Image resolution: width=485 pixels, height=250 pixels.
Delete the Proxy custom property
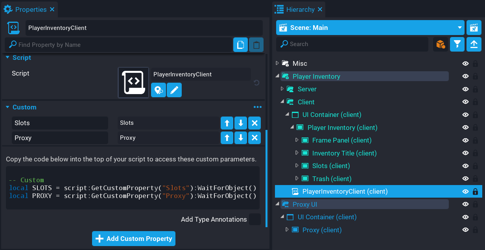click(254, 138)
